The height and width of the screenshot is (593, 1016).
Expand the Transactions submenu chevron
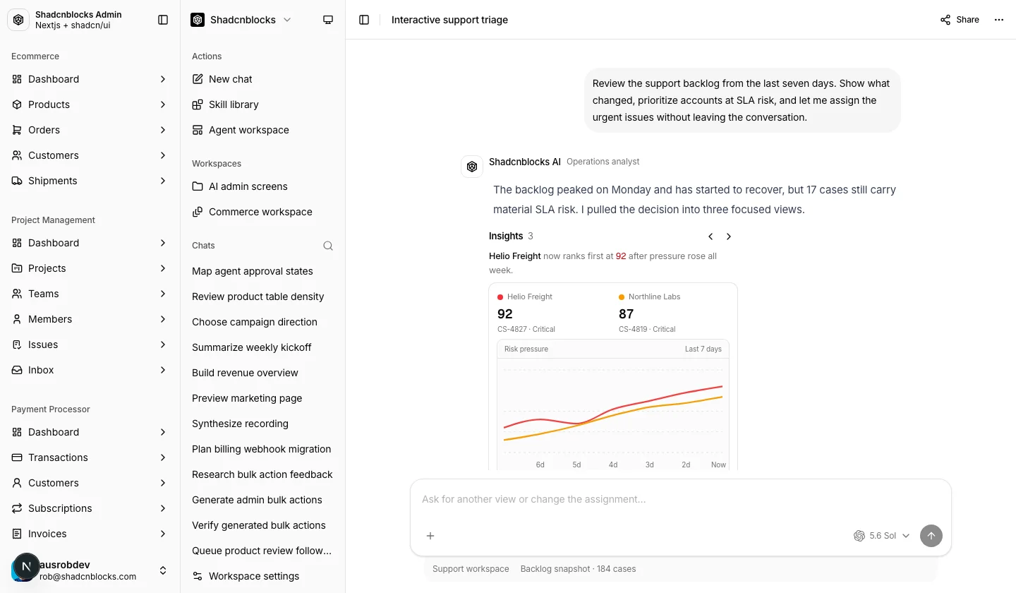[163, 457]
